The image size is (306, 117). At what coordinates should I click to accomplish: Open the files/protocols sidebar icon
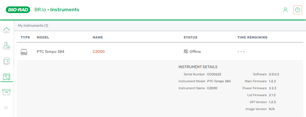[x=6, y=61]
